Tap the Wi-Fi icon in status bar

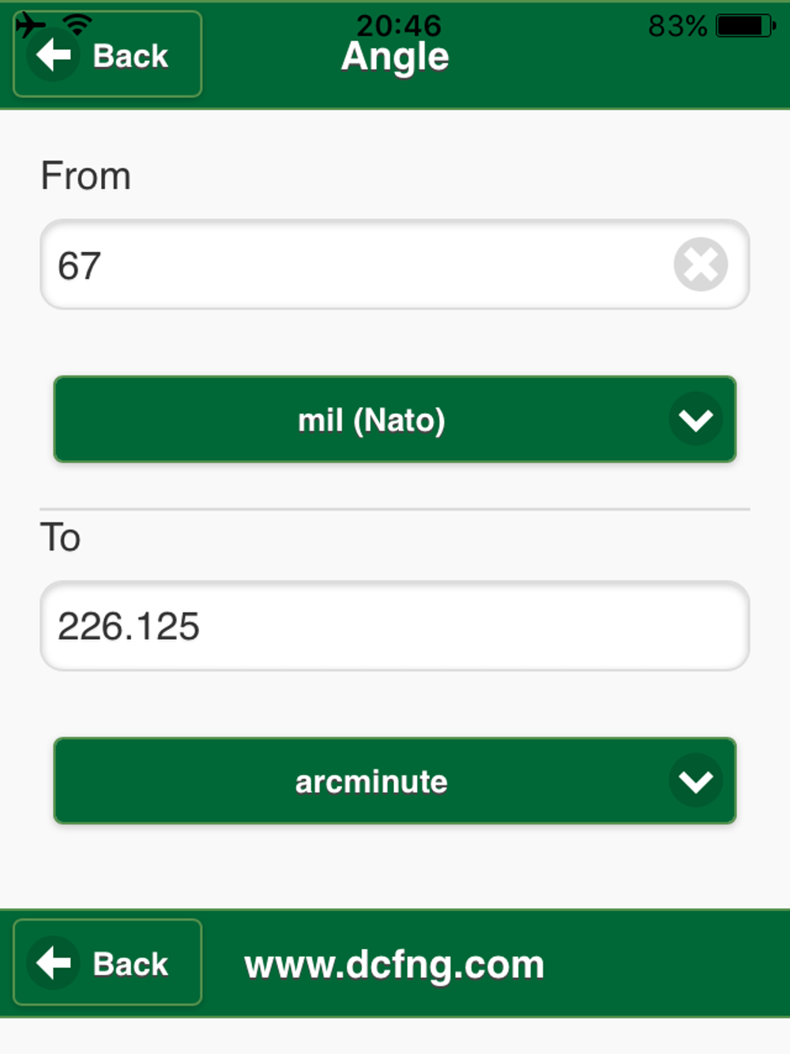click(x=77, y=24)
